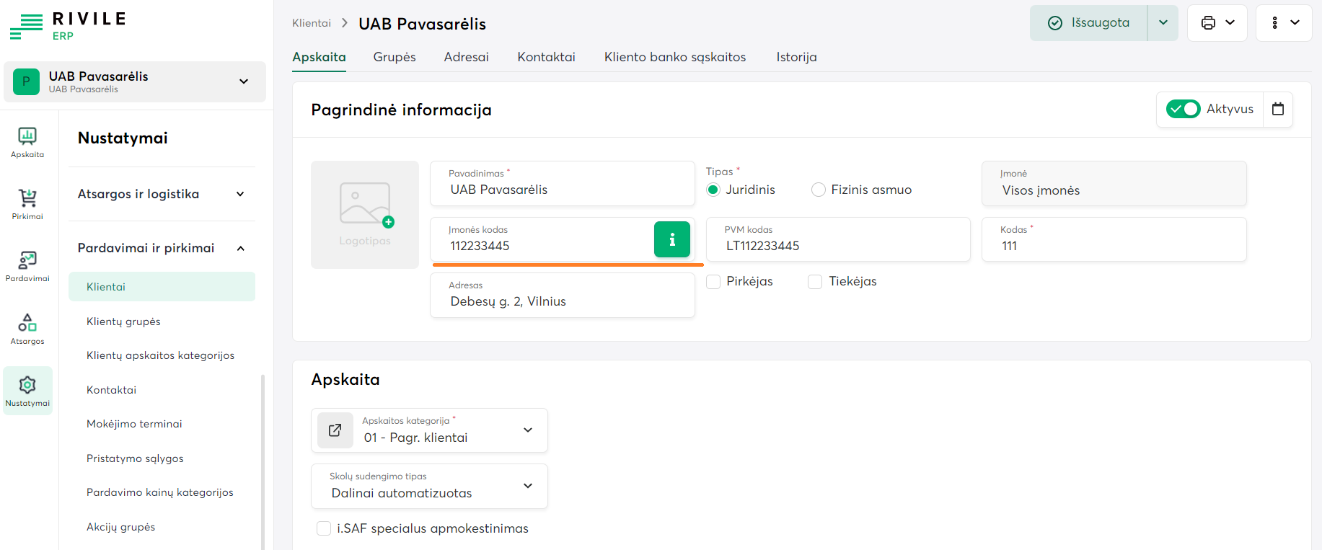Open Klientų grupės in sidebar

(123, 321)
